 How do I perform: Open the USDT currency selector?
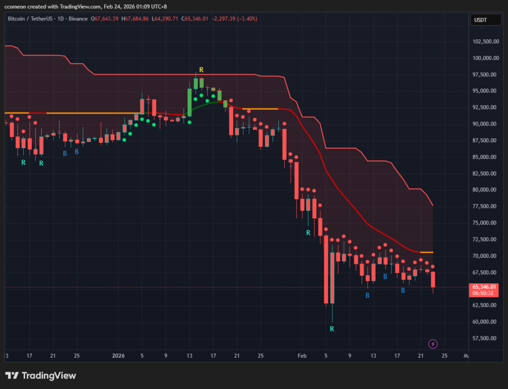482,20
